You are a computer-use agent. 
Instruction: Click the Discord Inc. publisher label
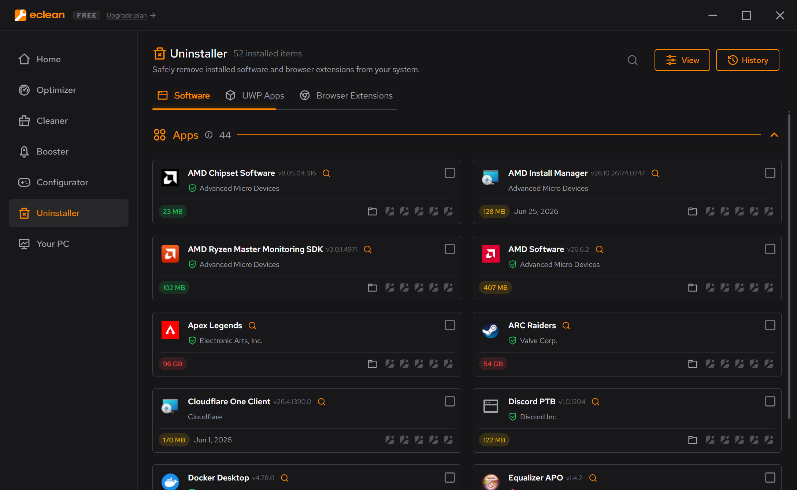(539, 417)
